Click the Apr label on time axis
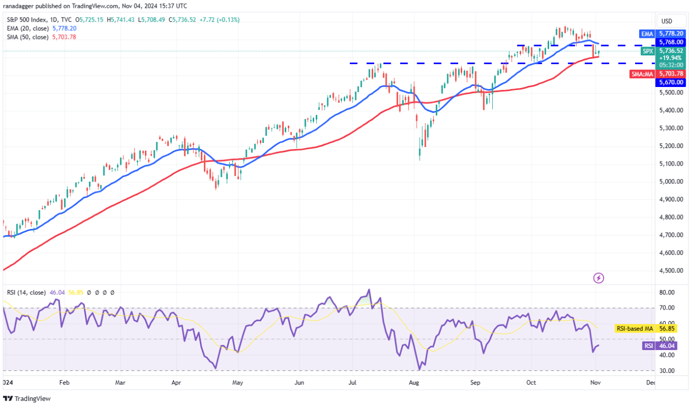This screenshot has height=406, width=692. [176, 383]
